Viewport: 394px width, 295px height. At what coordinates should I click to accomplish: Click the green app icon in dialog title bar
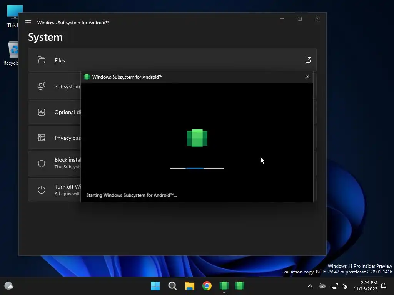pos(87,77)
